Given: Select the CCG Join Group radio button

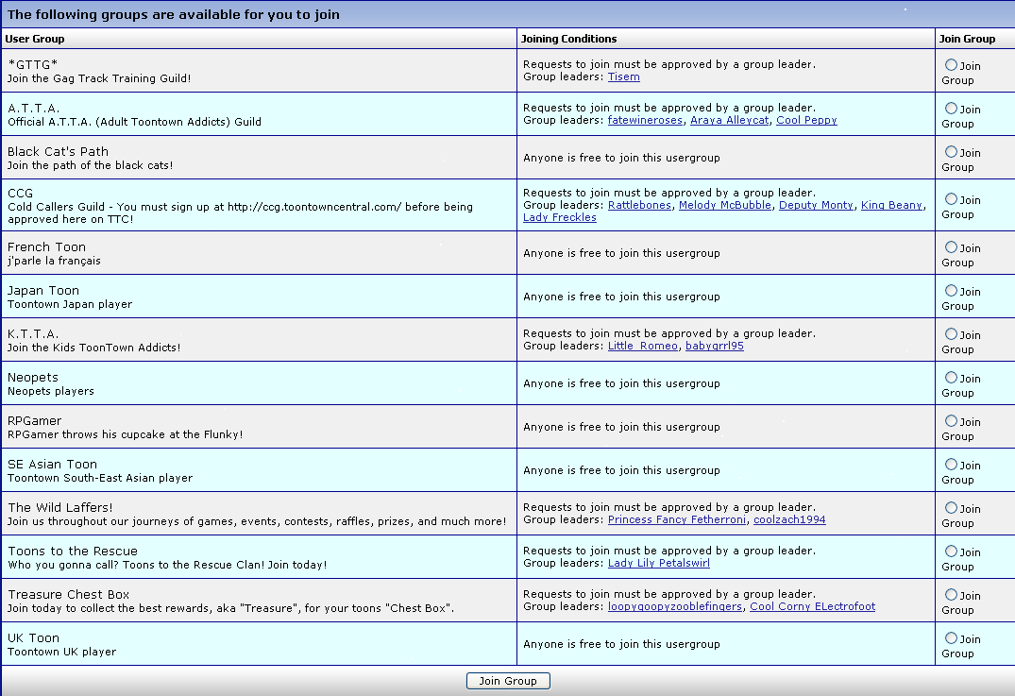Looking at the screenshot, I should [x=951, y=198].
